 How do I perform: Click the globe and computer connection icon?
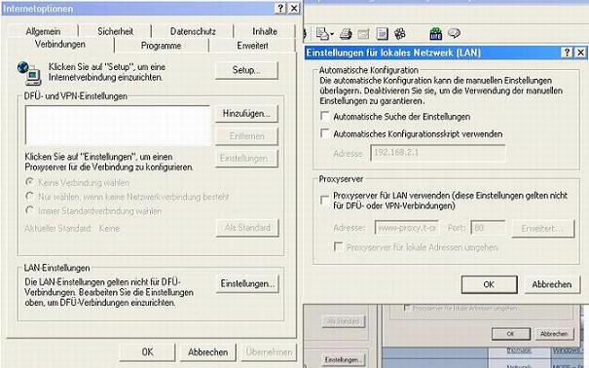(x=29, y=73)
